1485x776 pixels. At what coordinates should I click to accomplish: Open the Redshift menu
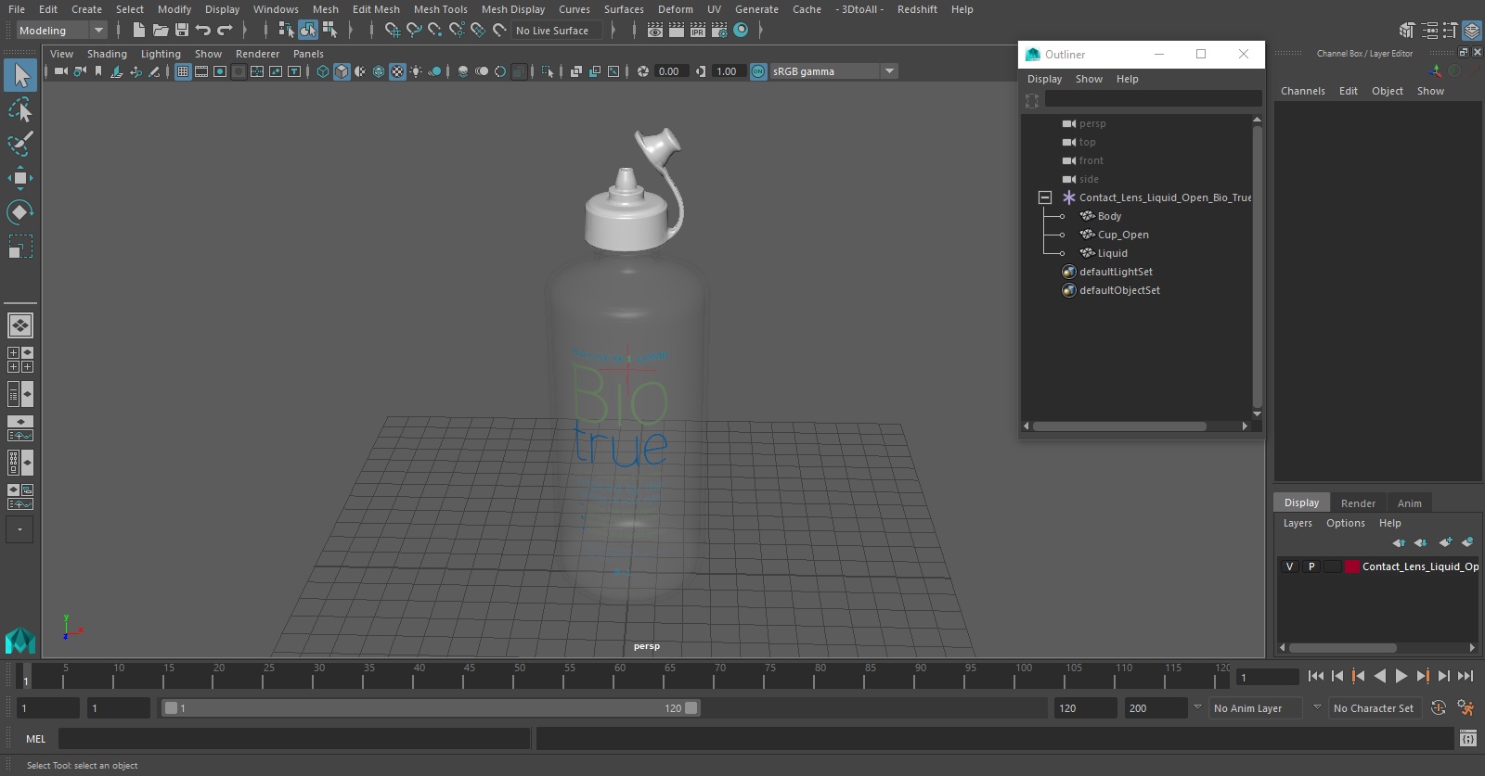[x=917, y=9]
